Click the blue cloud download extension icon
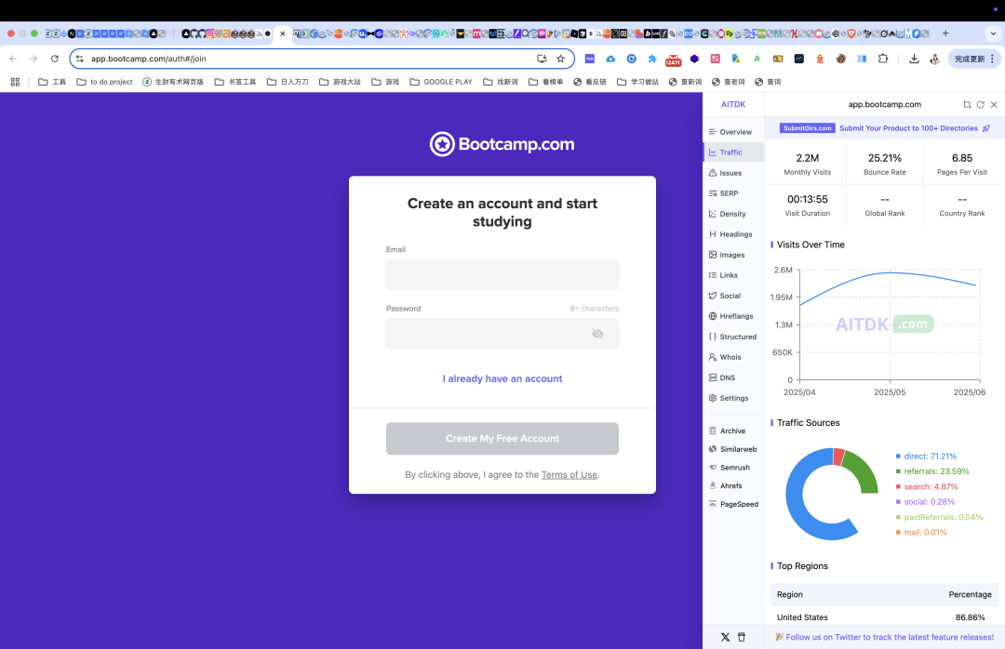The width and height of the screenshot is (1005, 649). (x=610, y=59)
